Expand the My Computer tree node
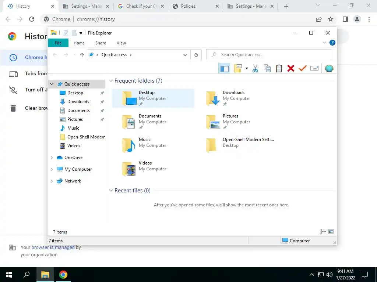 click(x=52, y=169)
